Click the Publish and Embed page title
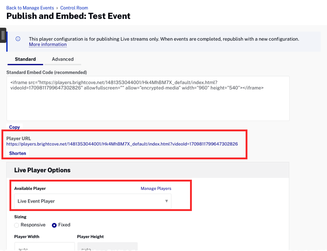This screenshot has height=251, width=327. click(x=68, y=16)
